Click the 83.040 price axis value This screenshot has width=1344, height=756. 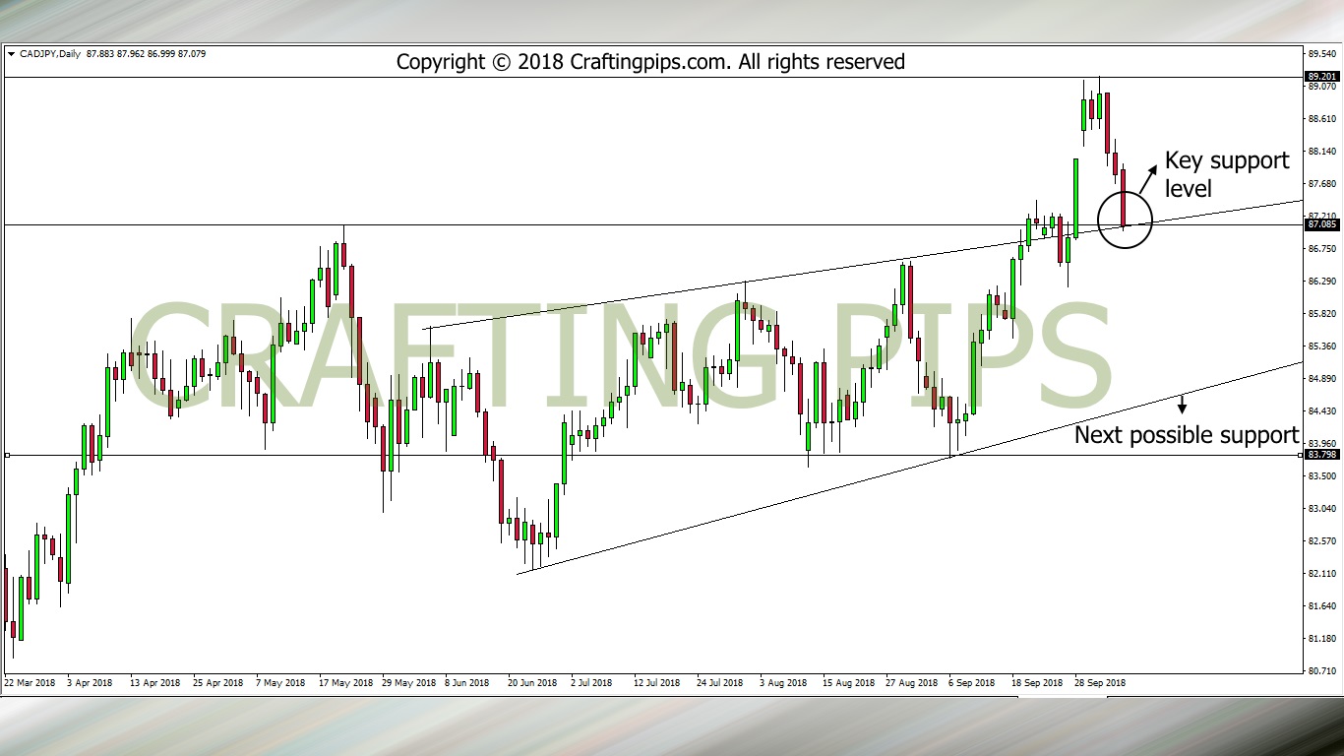click(x=1320, y=509)
